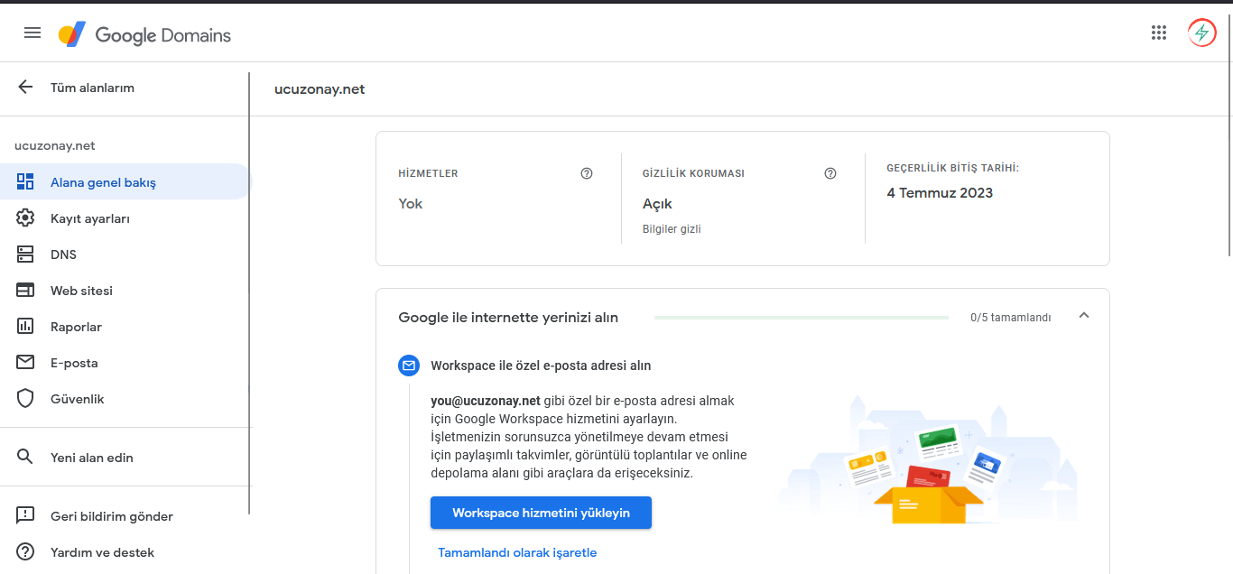The image size is (1233, 574).
Task: Click the DNS server icon
Action: pyautogui.click(x=25, y=255)
